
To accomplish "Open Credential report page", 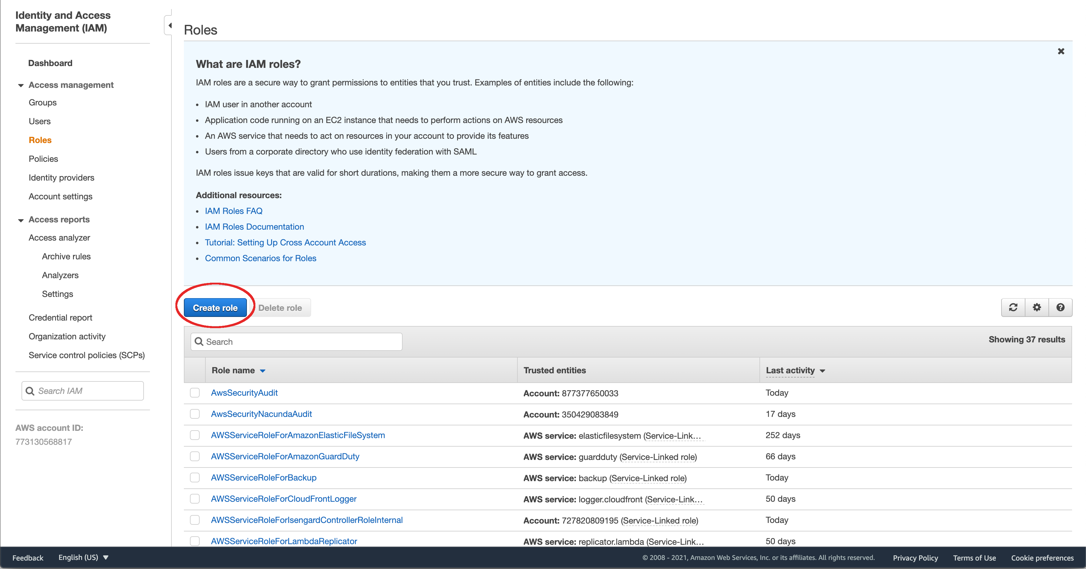I will pos(60,318).
